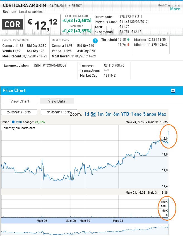
Task: Click the start date field 24/05/2017
Action: click(19, 112)
